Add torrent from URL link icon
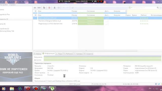The image size is (162, 91). click(39, 8)
